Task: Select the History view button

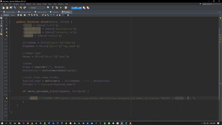Action: pos(13,15)
